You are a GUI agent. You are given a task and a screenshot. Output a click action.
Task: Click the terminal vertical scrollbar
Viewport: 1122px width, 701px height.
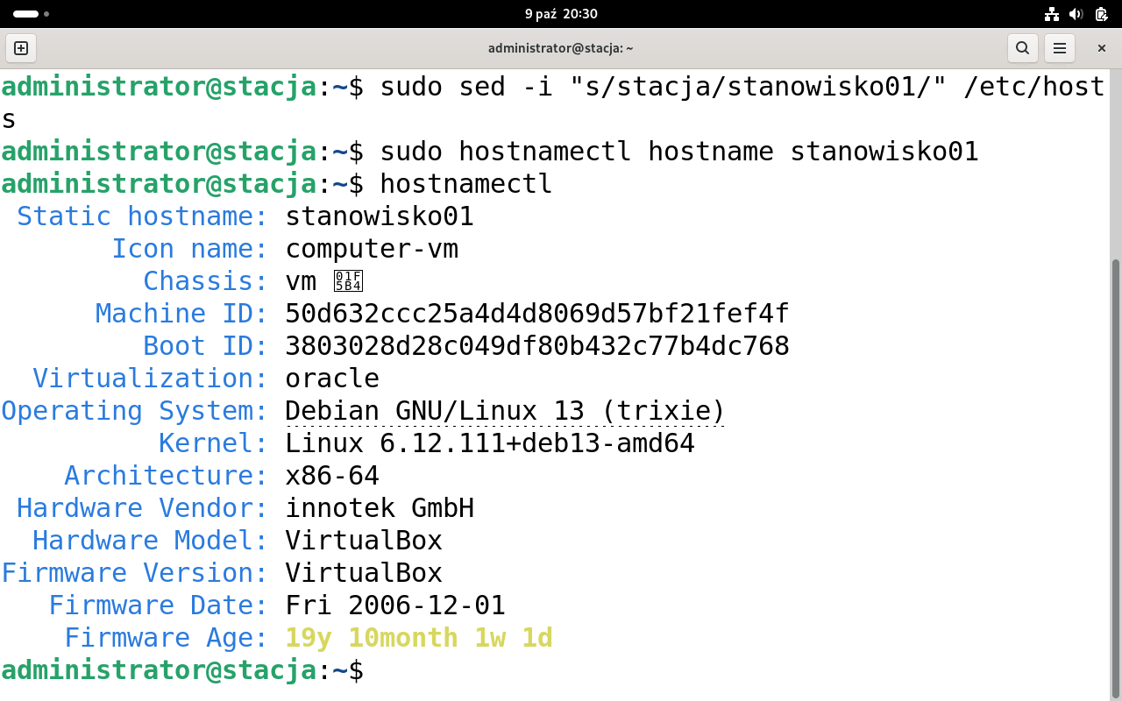(1116, 478)
